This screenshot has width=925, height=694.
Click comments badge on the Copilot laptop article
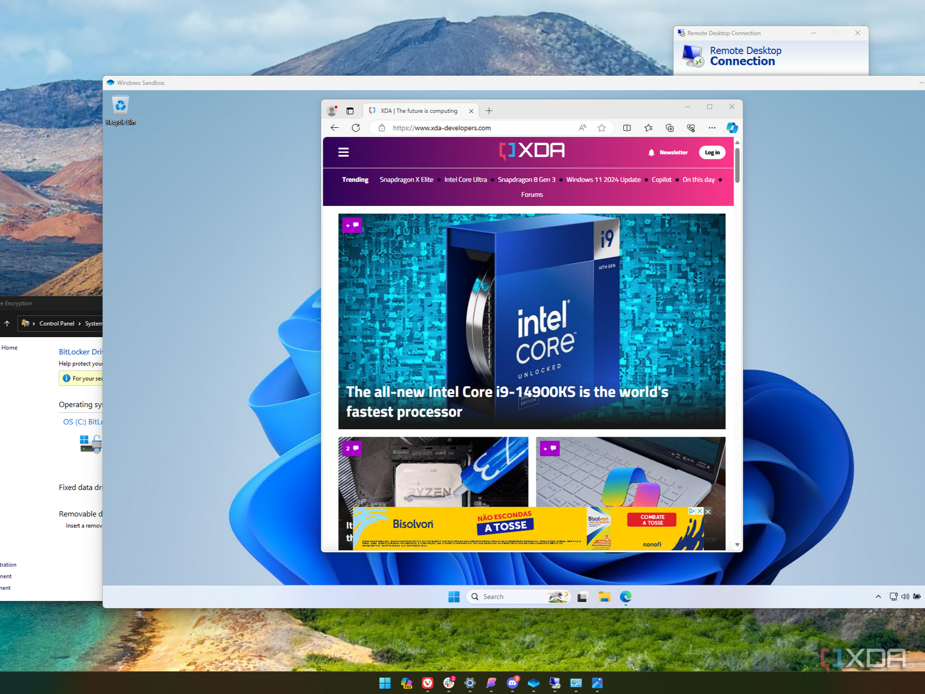pyautogui.click(x=550, y=448)
